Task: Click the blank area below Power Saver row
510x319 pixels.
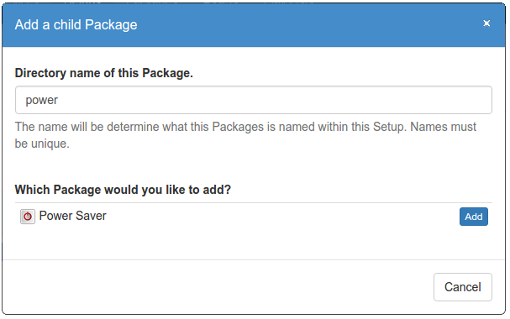Action: [x=254, y=243]
